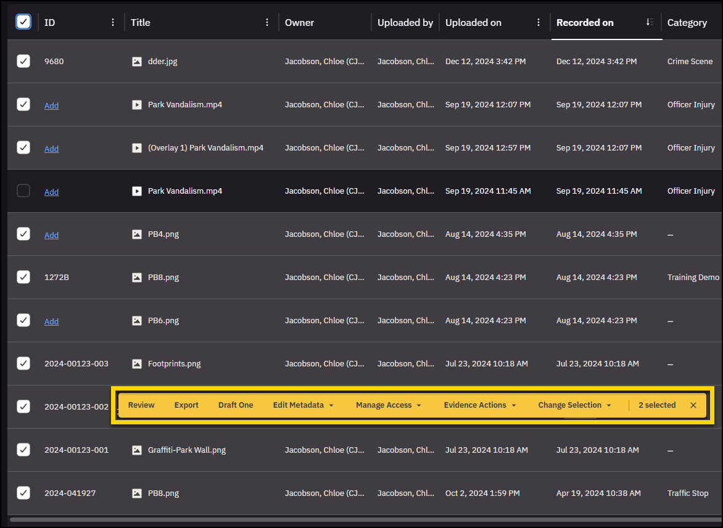Toggle the select-all checkbox in header
The width and height of the screenshot is (723, 528).
click(x=23, y=22)
